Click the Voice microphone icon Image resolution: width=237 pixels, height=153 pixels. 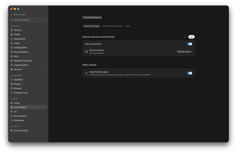click(x=12, y=43)
